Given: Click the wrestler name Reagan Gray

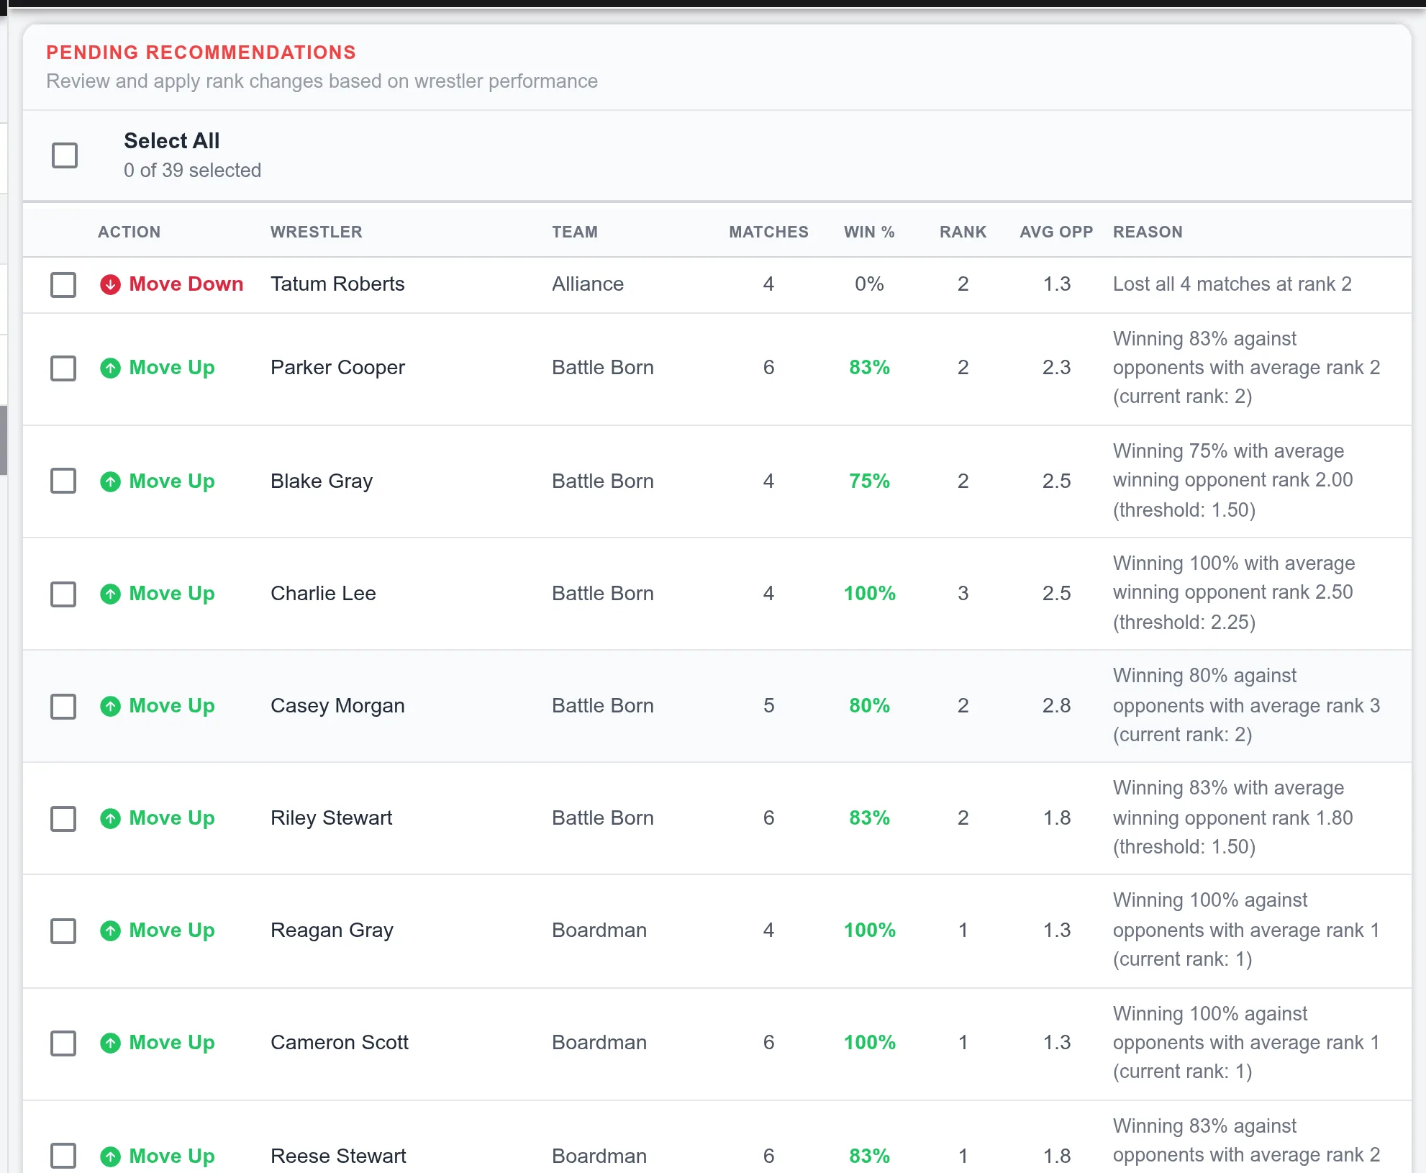Looking at the screenshot, I should point(332,930).
